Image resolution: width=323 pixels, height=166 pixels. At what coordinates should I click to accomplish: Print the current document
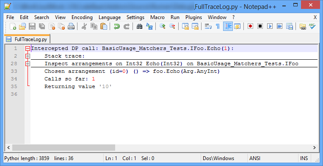[71, 26]
